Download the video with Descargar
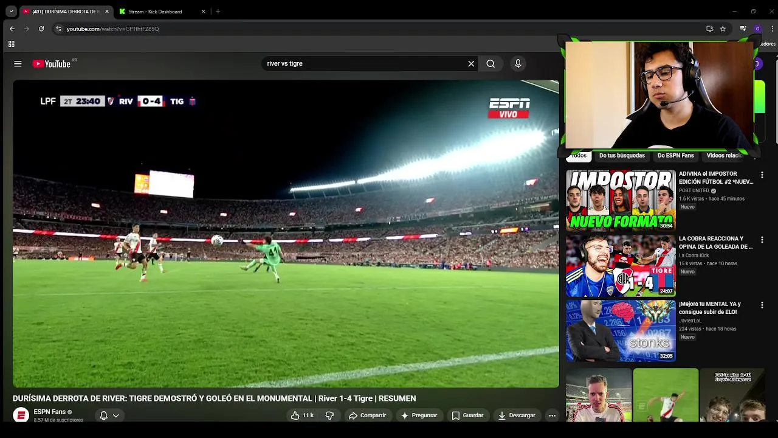The image size is (778, 438). click(x=517, y=415)
